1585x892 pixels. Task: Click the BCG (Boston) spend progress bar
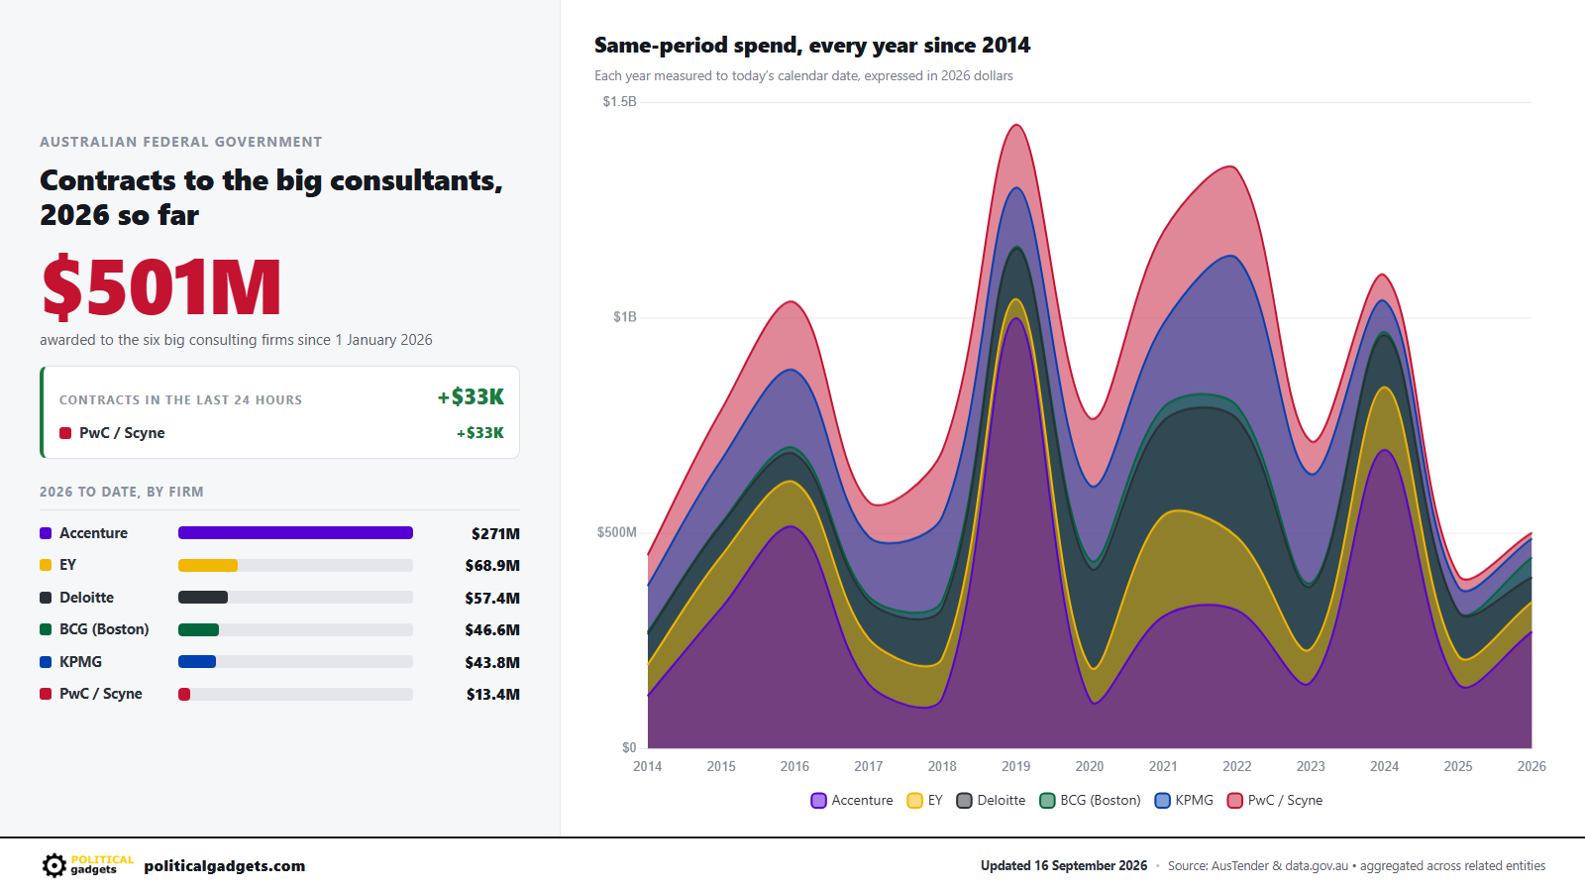click(x=295, y=629)
